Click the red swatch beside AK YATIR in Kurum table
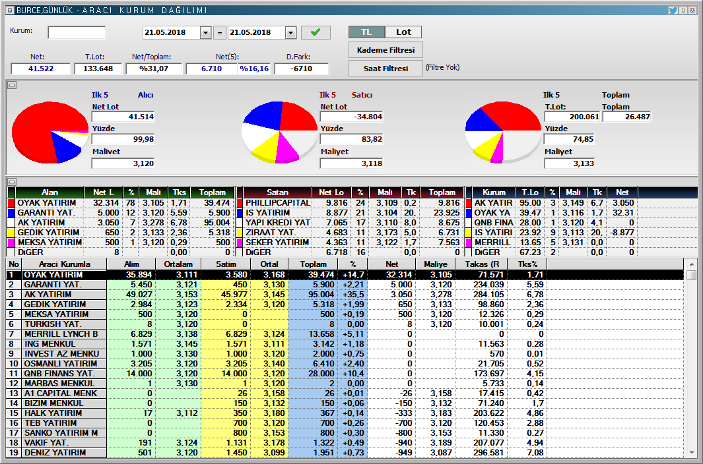This screenshot has height=464, width=703. click(x=469, y=203)
